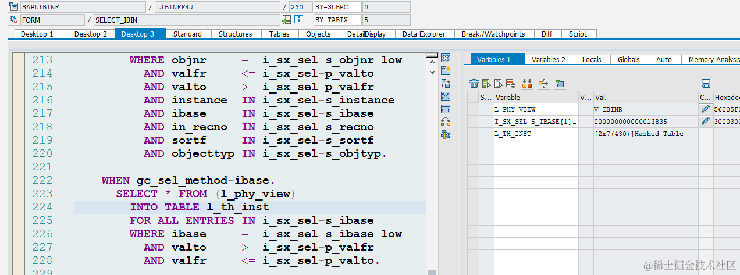Image resolution: width=740 pixels, height=275 pixels.
Task: Open the Script tab
Action: pos(578,34)
